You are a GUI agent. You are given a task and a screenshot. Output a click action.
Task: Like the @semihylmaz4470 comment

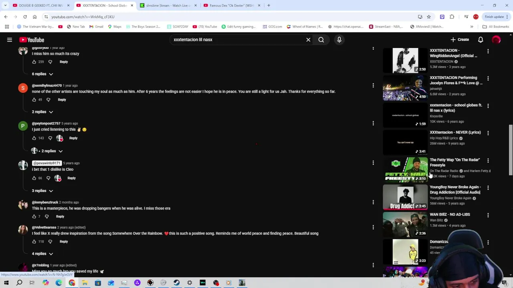pyautogui.click(x=34, y=100)
